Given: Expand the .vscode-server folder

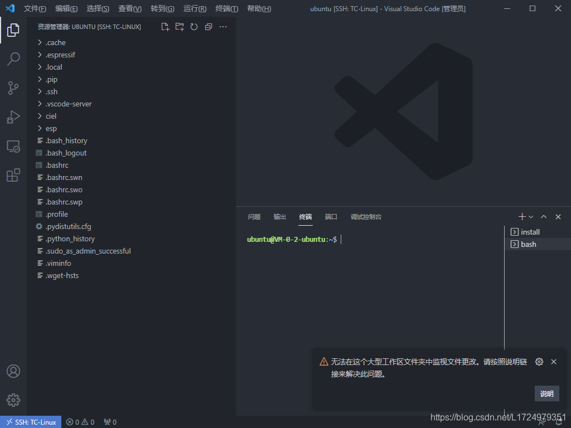Looking at the screenshot, I should [x=132, y=104].
